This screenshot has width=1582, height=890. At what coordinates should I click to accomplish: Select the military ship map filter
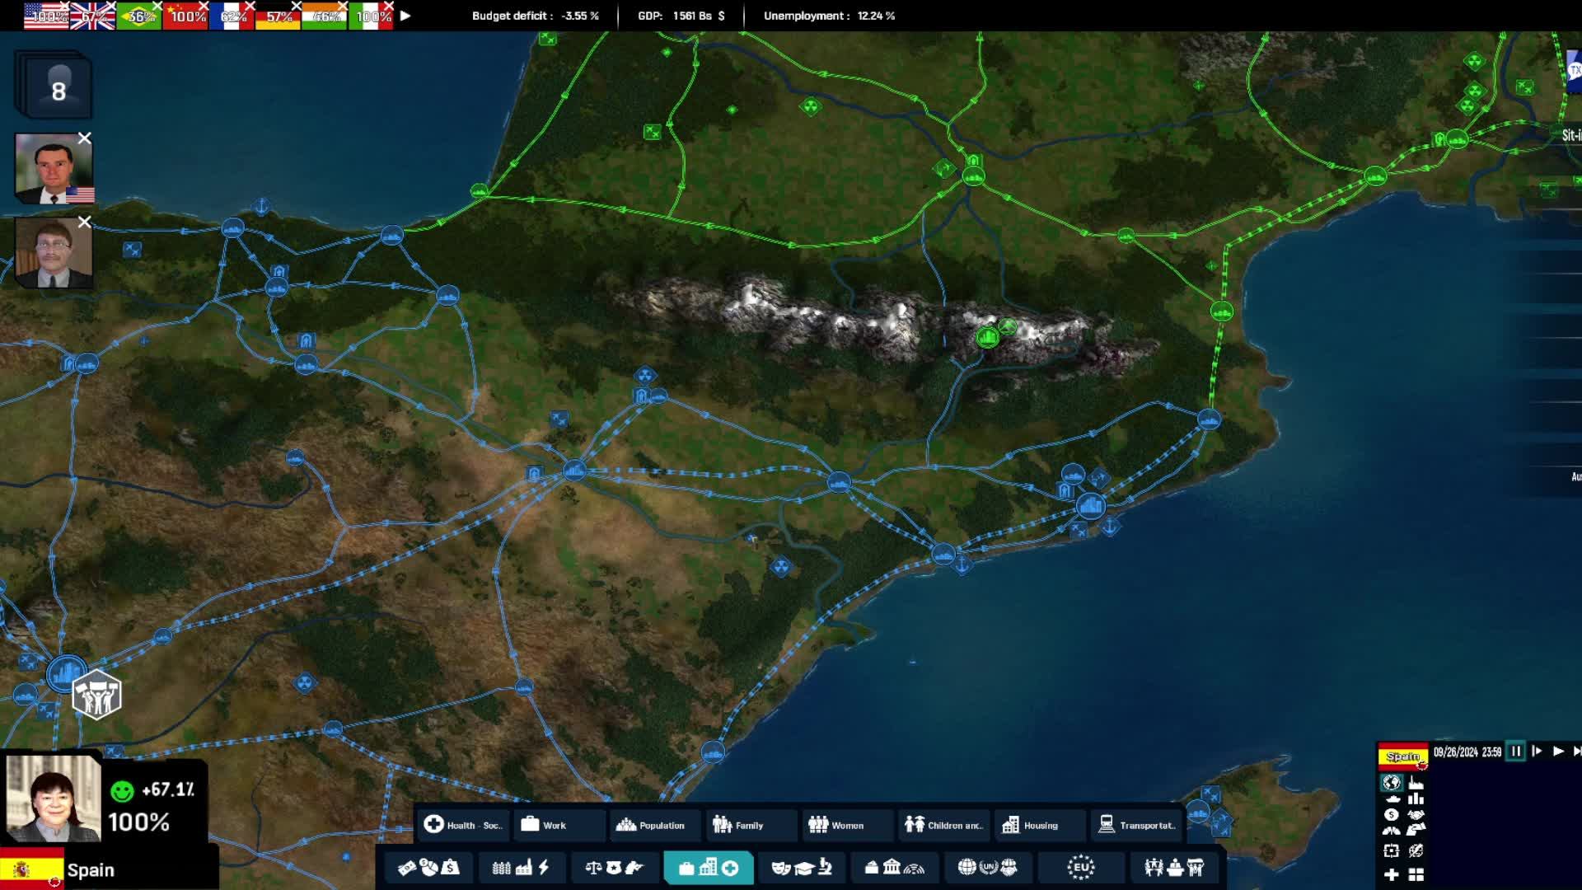(1392, 799)
